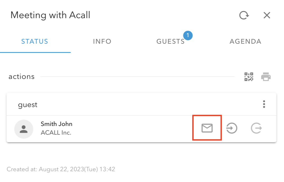Close the Meeting with Acall dialog
This screenshot has height=182, width=284.
[267, 15]
